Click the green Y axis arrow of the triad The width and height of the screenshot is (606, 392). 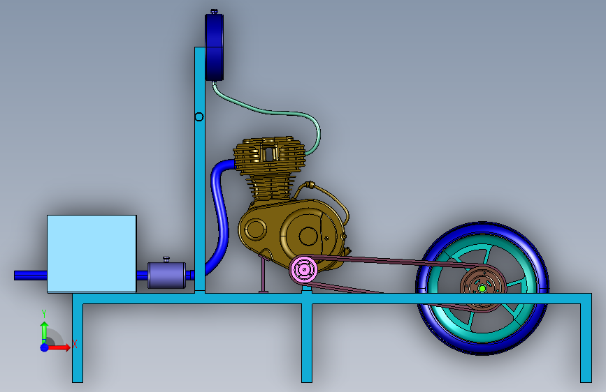click(x=44, y=332)
